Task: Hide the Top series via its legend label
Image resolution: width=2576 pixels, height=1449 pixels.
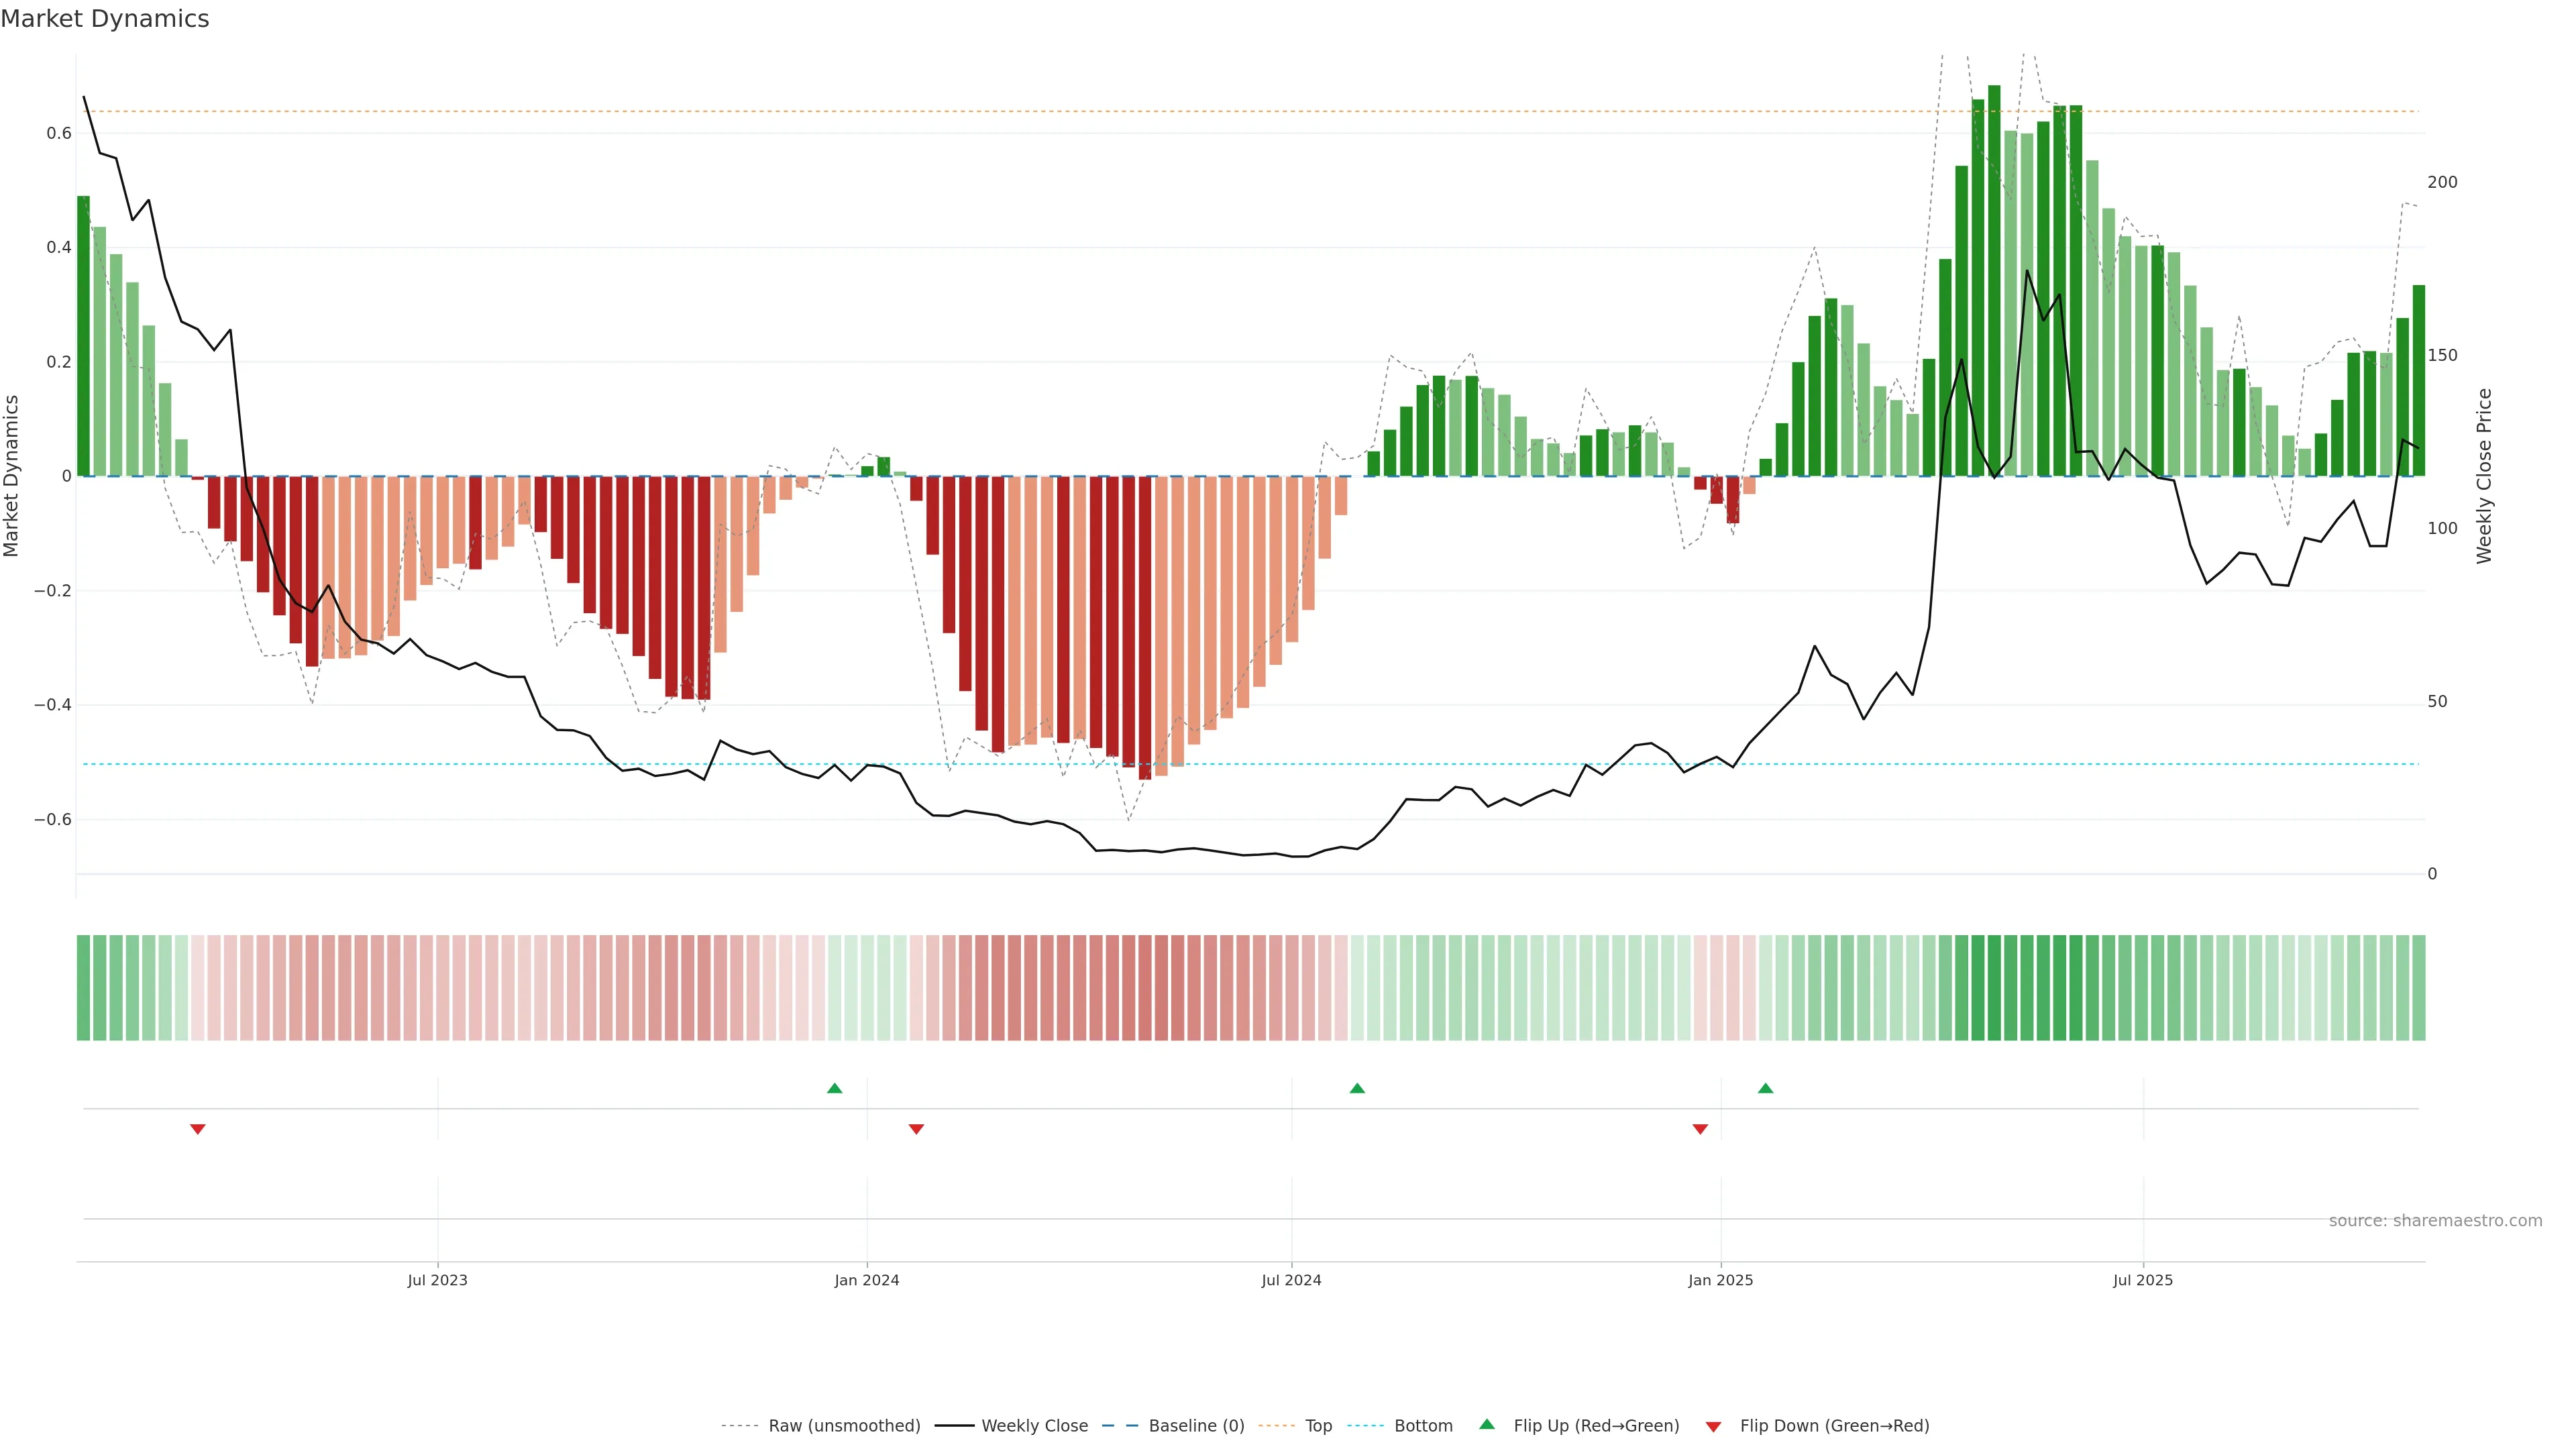Action: tap(1318, 1426)
